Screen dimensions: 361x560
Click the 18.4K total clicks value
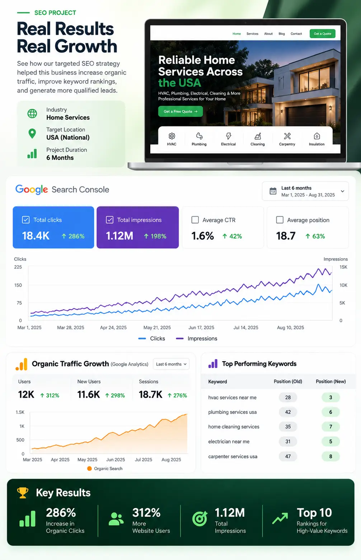click(36, 236)
